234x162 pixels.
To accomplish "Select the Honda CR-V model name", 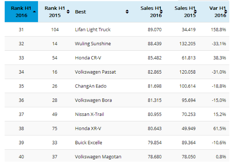I will coord(88,58).
